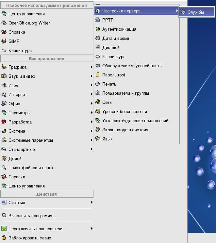Click the Дисплей monitor icon
The height and width of the screenshot is (243, 216).
[x=98, y=47]
